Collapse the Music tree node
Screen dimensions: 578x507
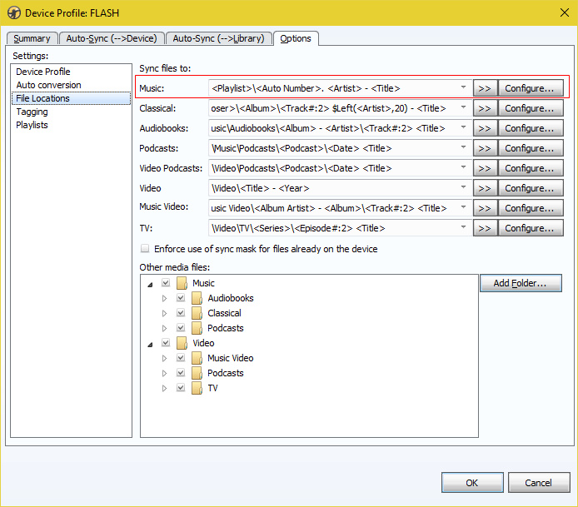point(151,284)
